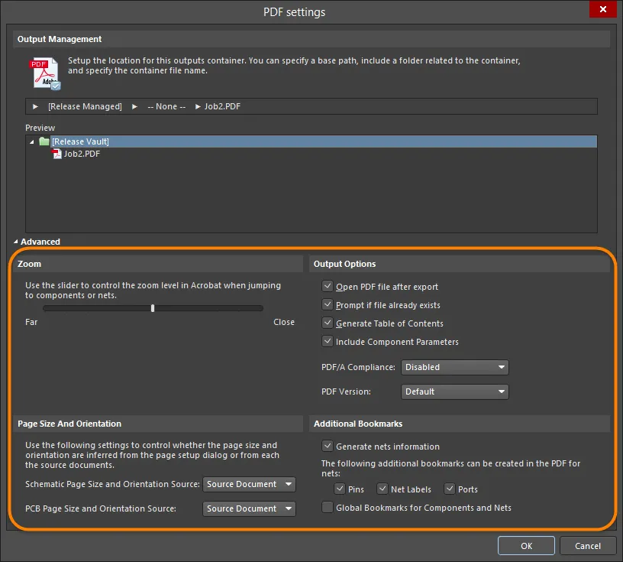Toggle Open PDF file after export
Image resolution: width=623 pixels, height=562 pixels.
coord(328,287)
